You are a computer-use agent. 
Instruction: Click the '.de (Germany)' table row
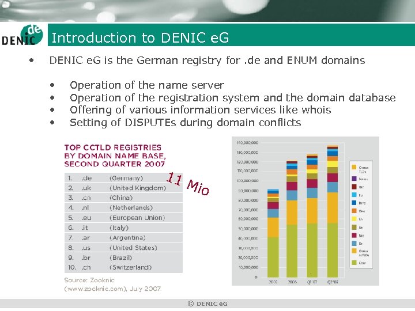click(x=123, y=178)
